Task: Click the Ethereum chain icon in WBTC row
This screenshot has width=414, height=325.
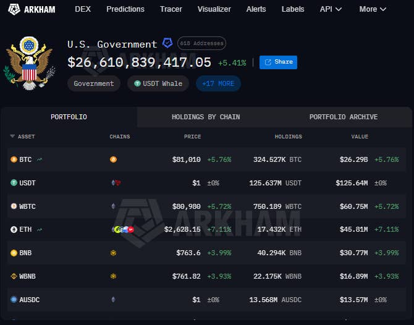Action: point(113,206)
